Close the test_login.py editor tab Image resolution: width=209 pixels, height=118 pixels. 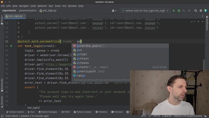[24, 16]
